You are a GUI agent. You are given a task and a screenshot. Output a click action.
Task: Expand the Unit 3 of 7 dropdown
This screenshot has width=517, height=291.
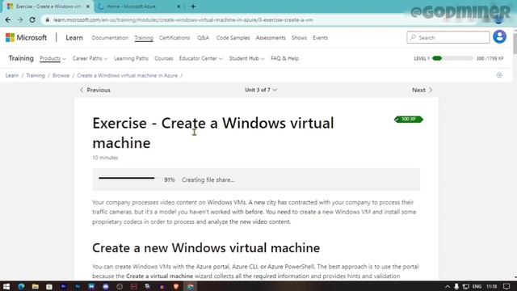point(261,90)
